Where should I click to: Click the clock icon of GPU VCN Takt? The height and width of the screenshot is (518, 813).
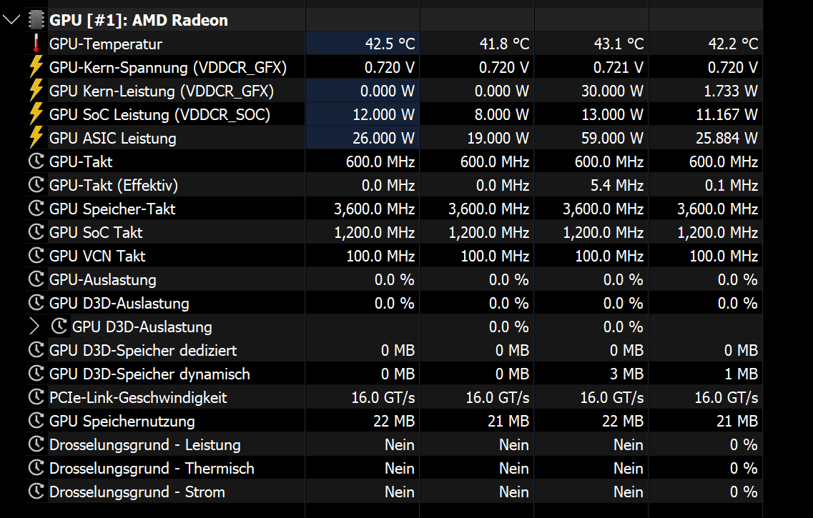[x=36, y=256]
